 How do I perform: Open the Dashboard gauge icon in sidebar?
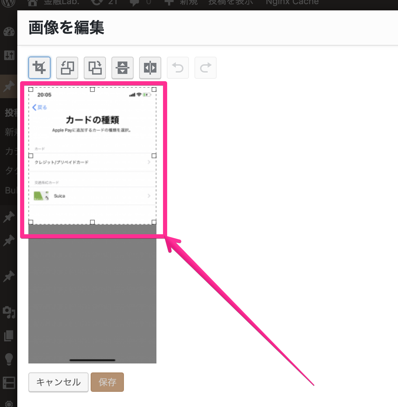click(x=9, y=32)
